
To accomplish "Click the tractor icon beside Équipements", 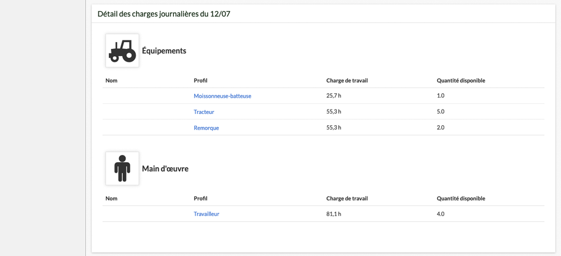I will pyautogui.click(x=122, y=51).
